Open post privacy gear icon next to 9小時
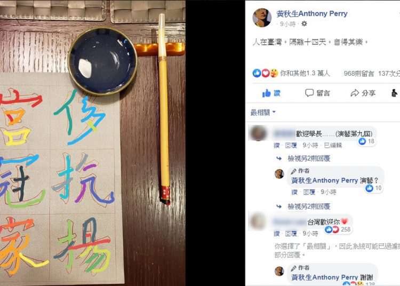This screenshot has width=400, height=286. (304, 23)
